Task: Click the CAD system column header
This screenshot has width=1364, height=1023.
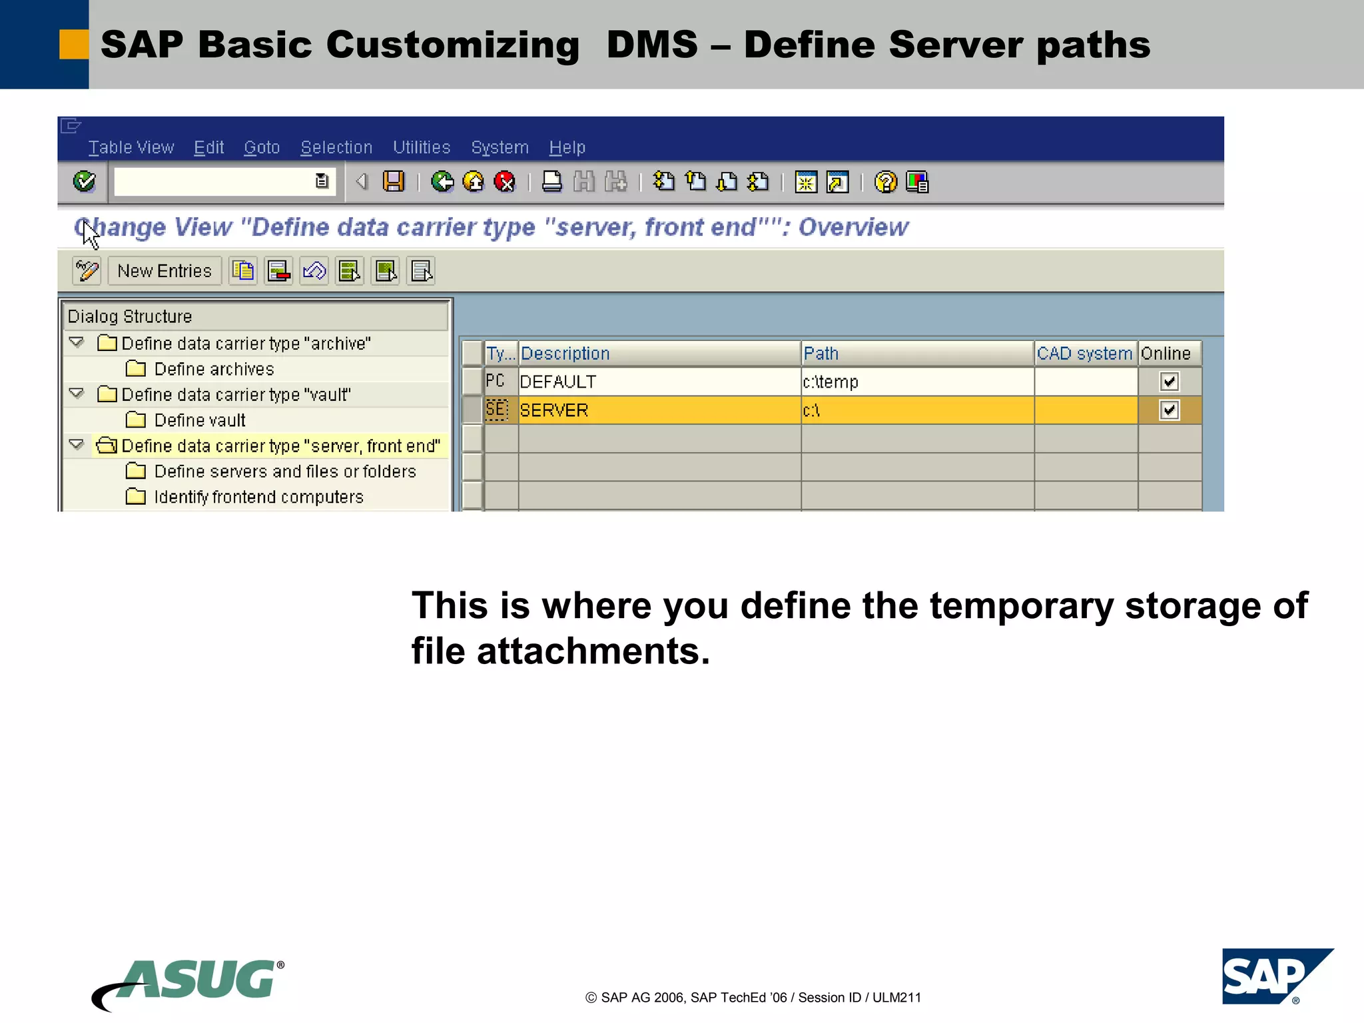Action: point(1086,354)
